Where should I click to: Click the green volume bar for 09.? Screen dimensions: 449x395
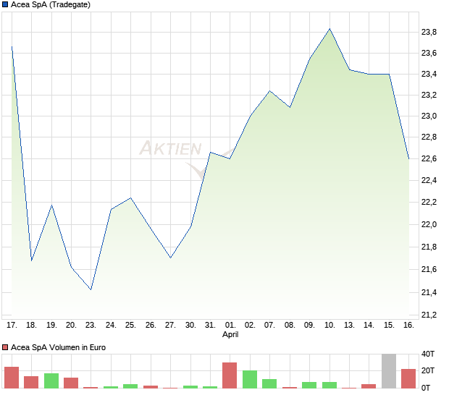[309, 385]
